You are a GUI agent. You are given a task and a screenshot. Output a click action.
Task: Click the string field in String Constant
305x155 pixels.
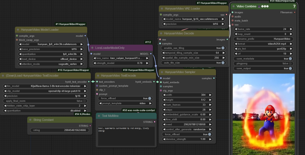[60, 130]
